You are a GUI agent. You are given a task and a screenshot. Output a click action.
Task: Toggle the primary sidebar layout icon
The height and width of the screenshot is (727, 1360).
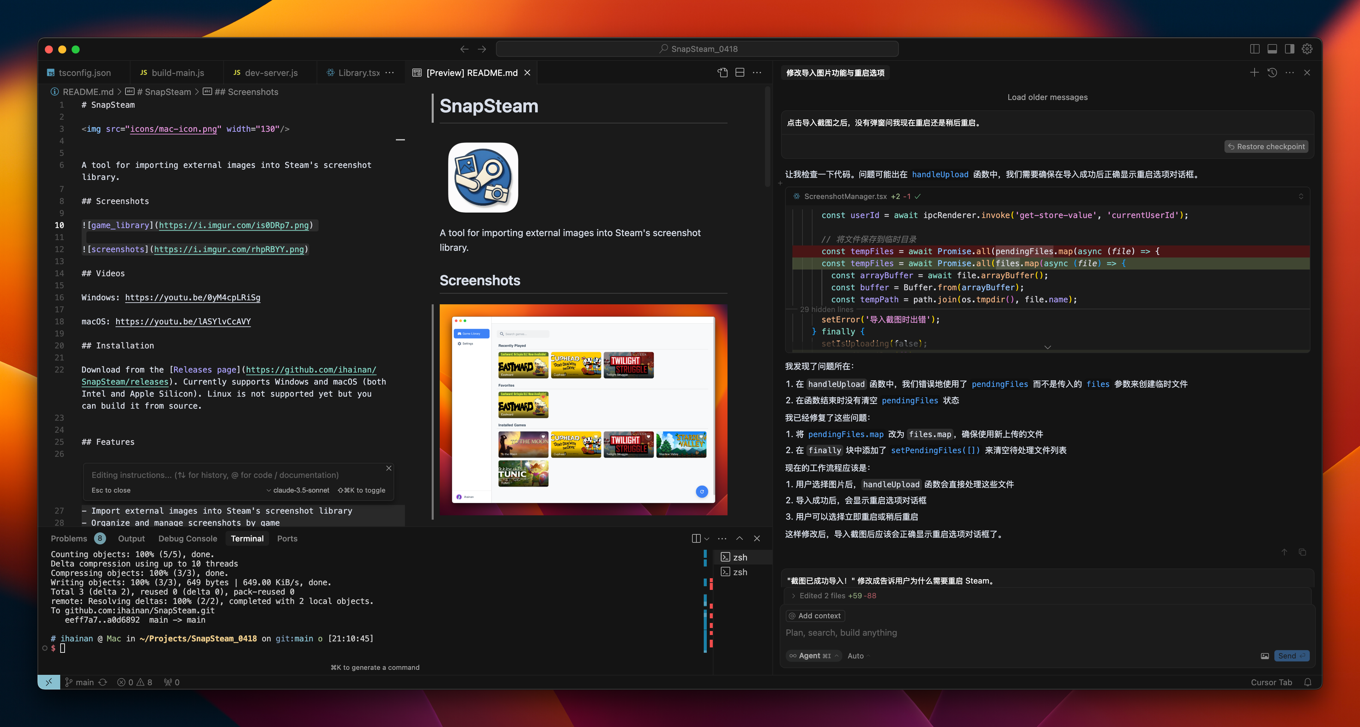click(x=1254, y=49)
